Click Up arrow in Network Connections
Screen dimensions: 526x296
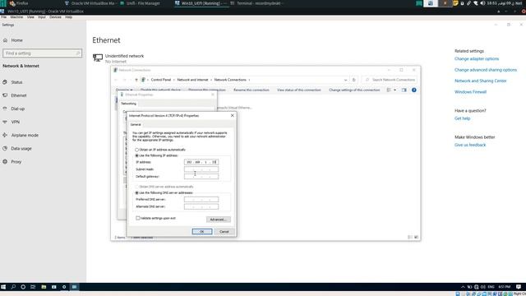(136, 80)
